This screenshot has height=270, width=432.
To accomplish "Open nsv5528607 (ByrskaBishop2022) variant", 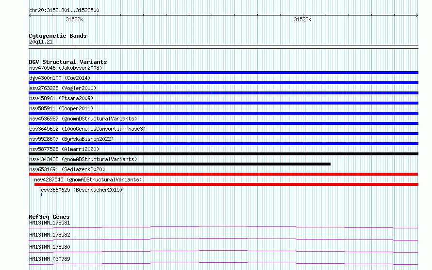I will click(x=71, y=139).
